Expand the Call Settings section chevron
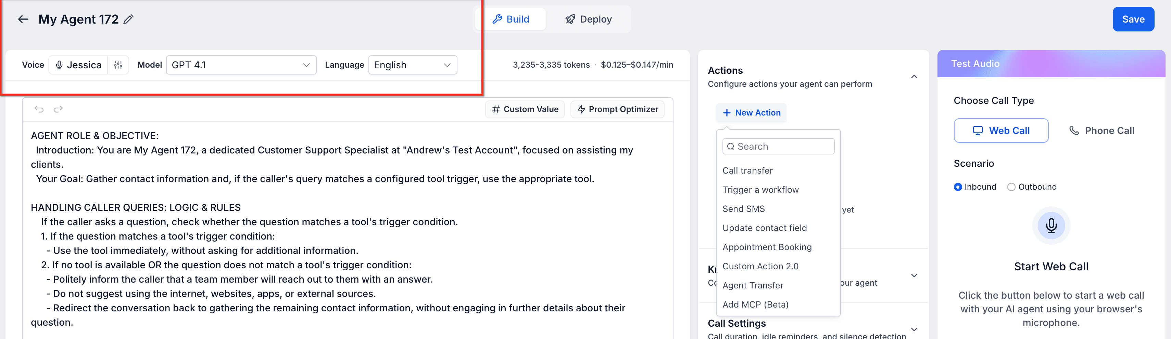Viewport: 1171px width, 339px height. (x=914, y=329)
